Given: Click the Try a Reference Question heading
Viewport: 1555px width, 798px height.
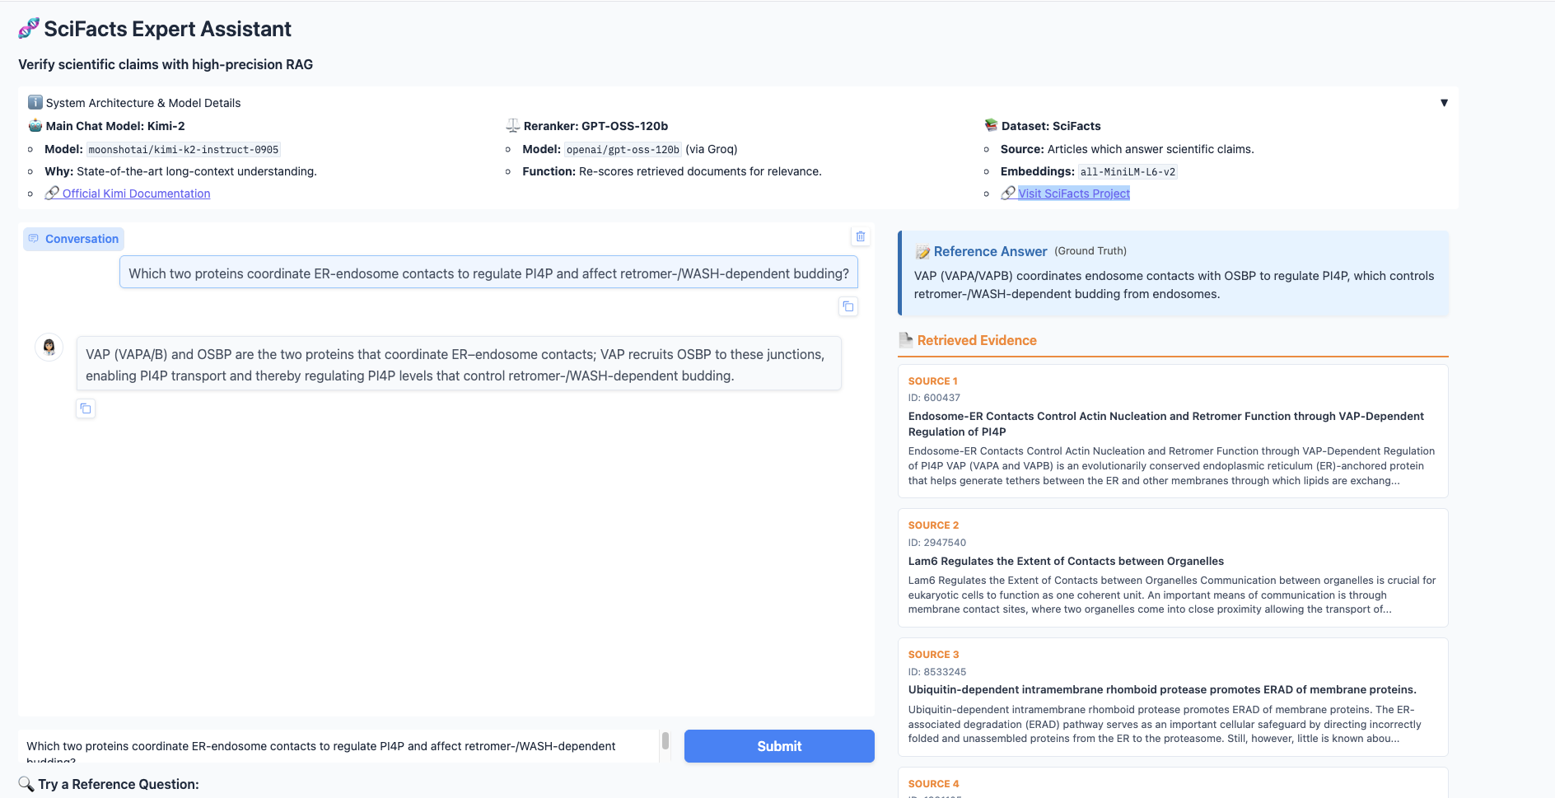Looking at the screenshot, I should [119, 784].
